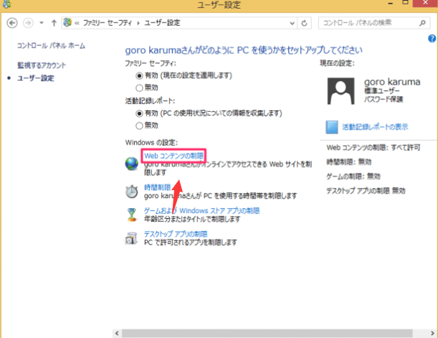Viewport: 438px width, 338px height.
Task: Click the clock icon for time limits
Action: [131, 191]
